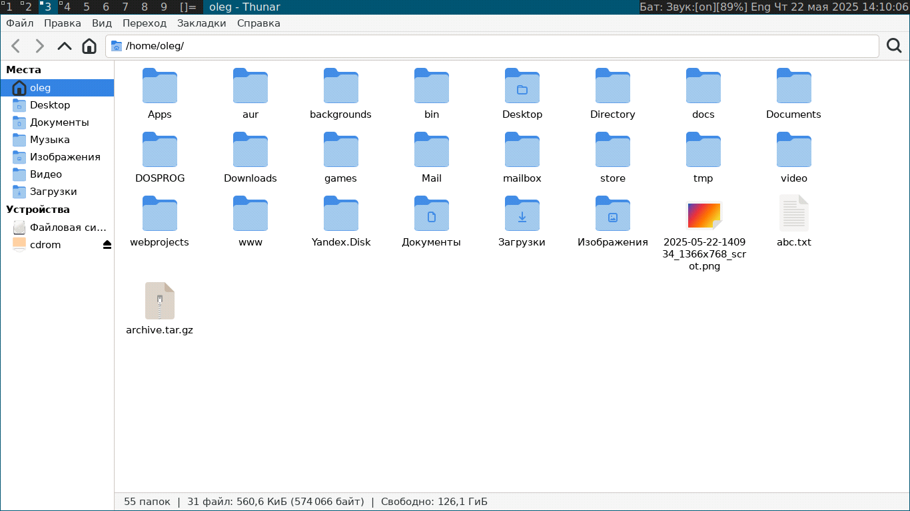The width and height of the screenshot is (910, 511).
Task: Select the Directory folder icon
Action: (613, 86)
